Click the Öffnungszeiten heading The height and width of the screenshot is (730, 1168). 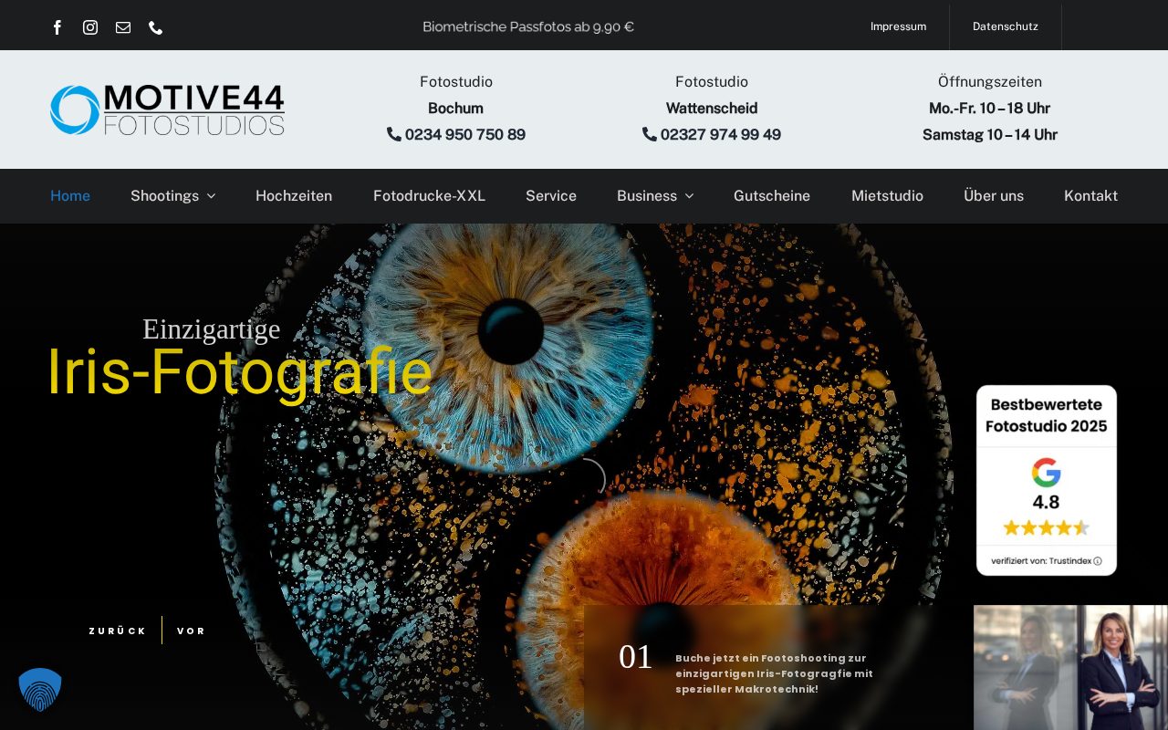pos(990,81)
